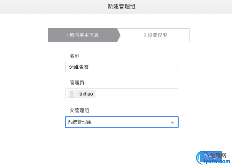Go to the 1.填写基本信息 step tab
This screenshot has width=232, height=167.
coord(82,35)
